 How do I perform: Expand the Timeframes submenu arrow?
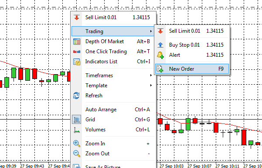coord(151,75)
